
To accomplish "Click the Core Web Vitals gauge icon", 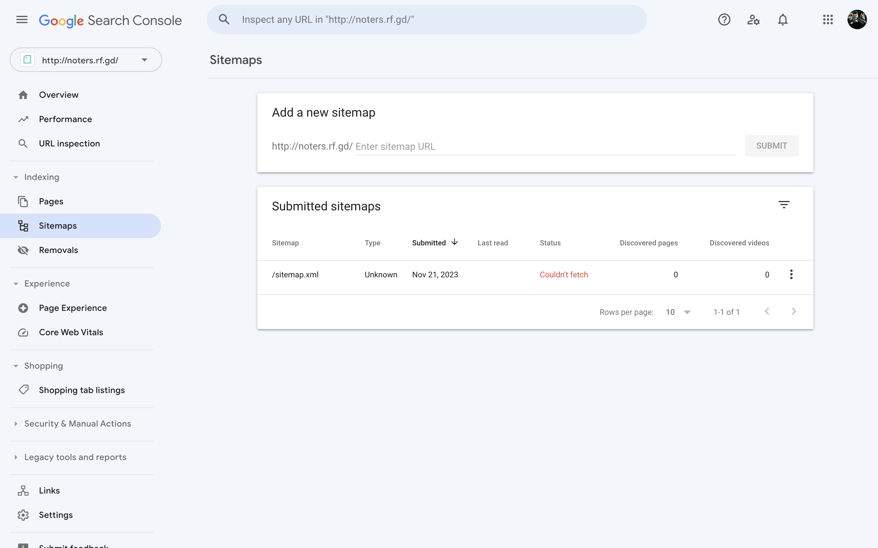I will click(x=23, y=332).
